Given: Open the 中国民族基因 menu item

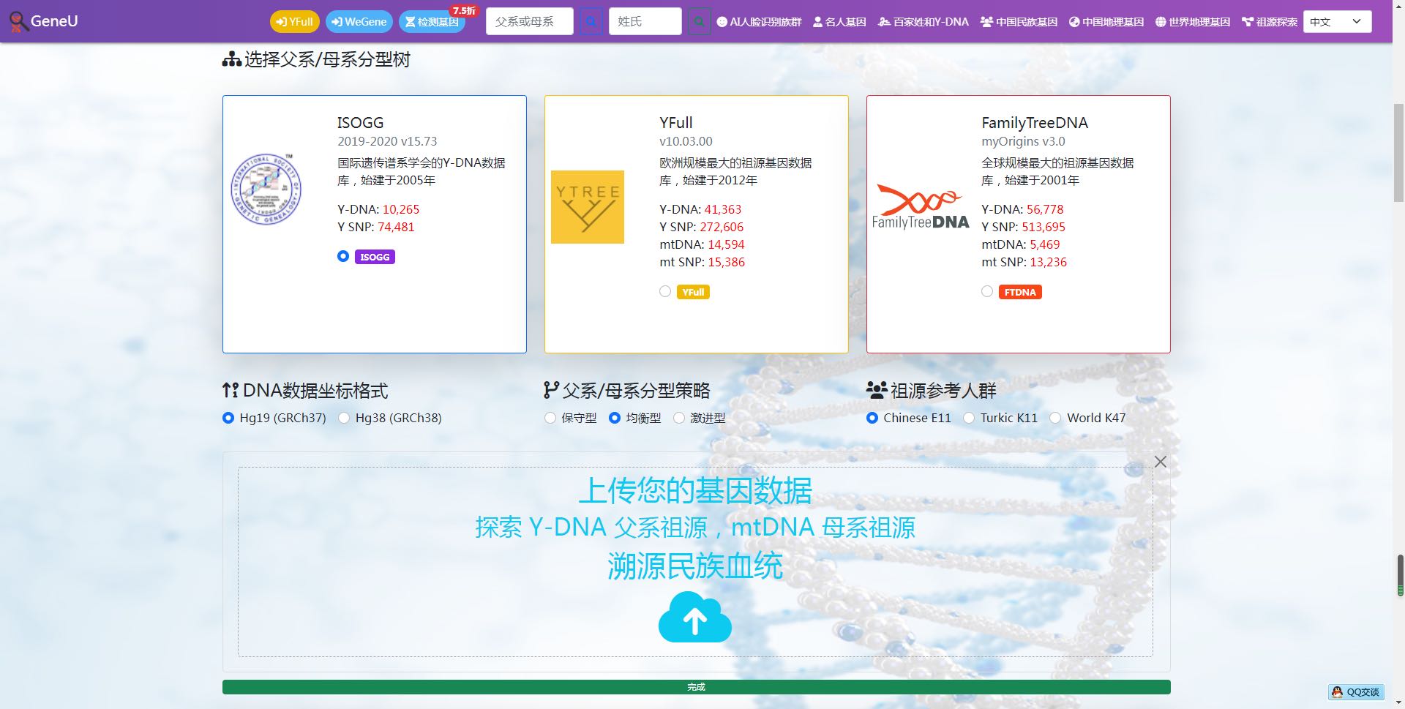Looking at the screenshot, I should (1019, 22).
